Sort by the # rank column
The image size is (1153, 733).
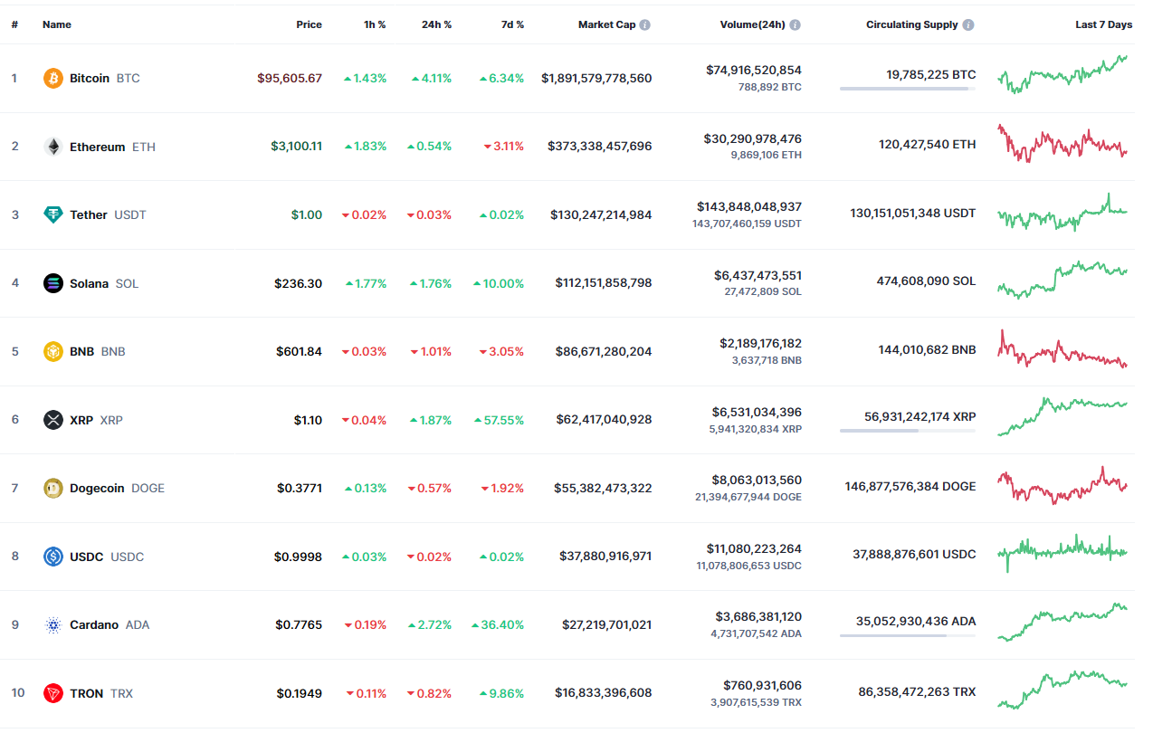pos(14,25)
